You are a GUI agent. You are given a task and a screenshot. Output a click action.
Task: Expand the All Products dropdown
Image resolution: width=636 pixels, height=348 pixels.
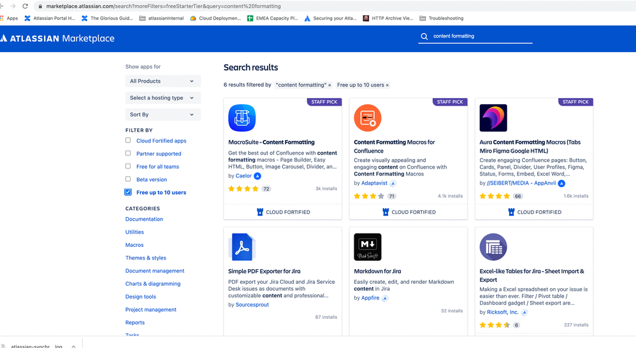[163, 81]
